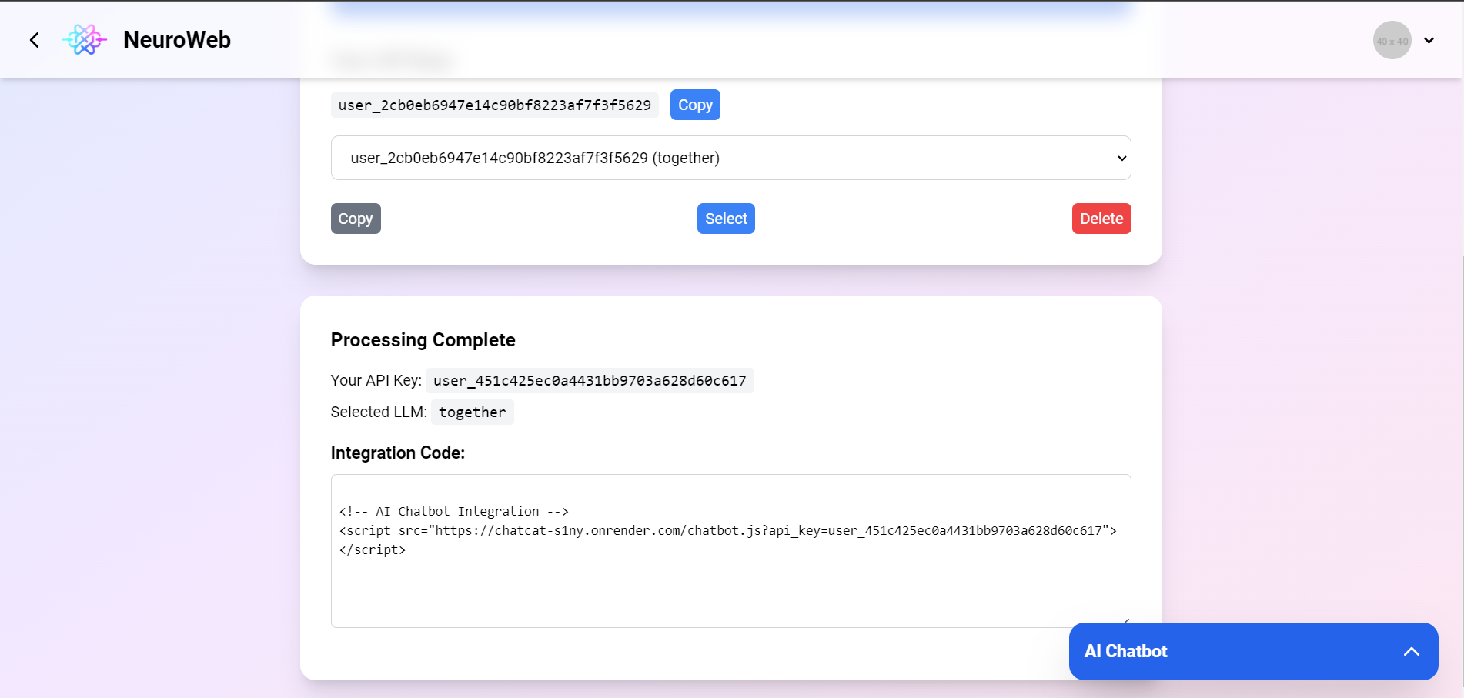This screenshot has width=1464, height=698.
Task: Click the NeuroWeb logo icon
Action: 84,40
